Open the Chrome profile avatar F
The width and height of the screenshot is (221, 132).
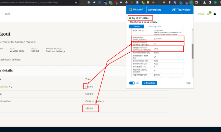click(x=215, y=2)
